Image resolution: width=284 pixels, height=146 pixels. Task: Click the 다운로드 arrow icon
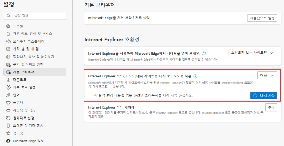coord(9,80)
